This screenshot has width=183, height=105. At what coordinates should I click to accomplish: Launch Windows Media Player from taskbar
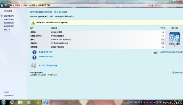tap(29, 102)
